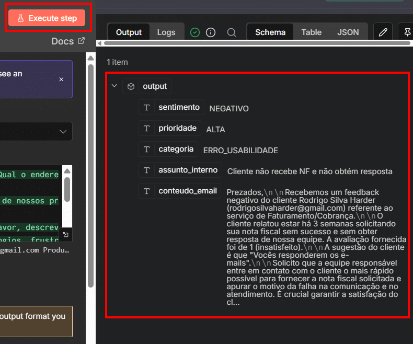
Task: Click the horizontal scrollbar under output tabs
Action: coord(257,43)
